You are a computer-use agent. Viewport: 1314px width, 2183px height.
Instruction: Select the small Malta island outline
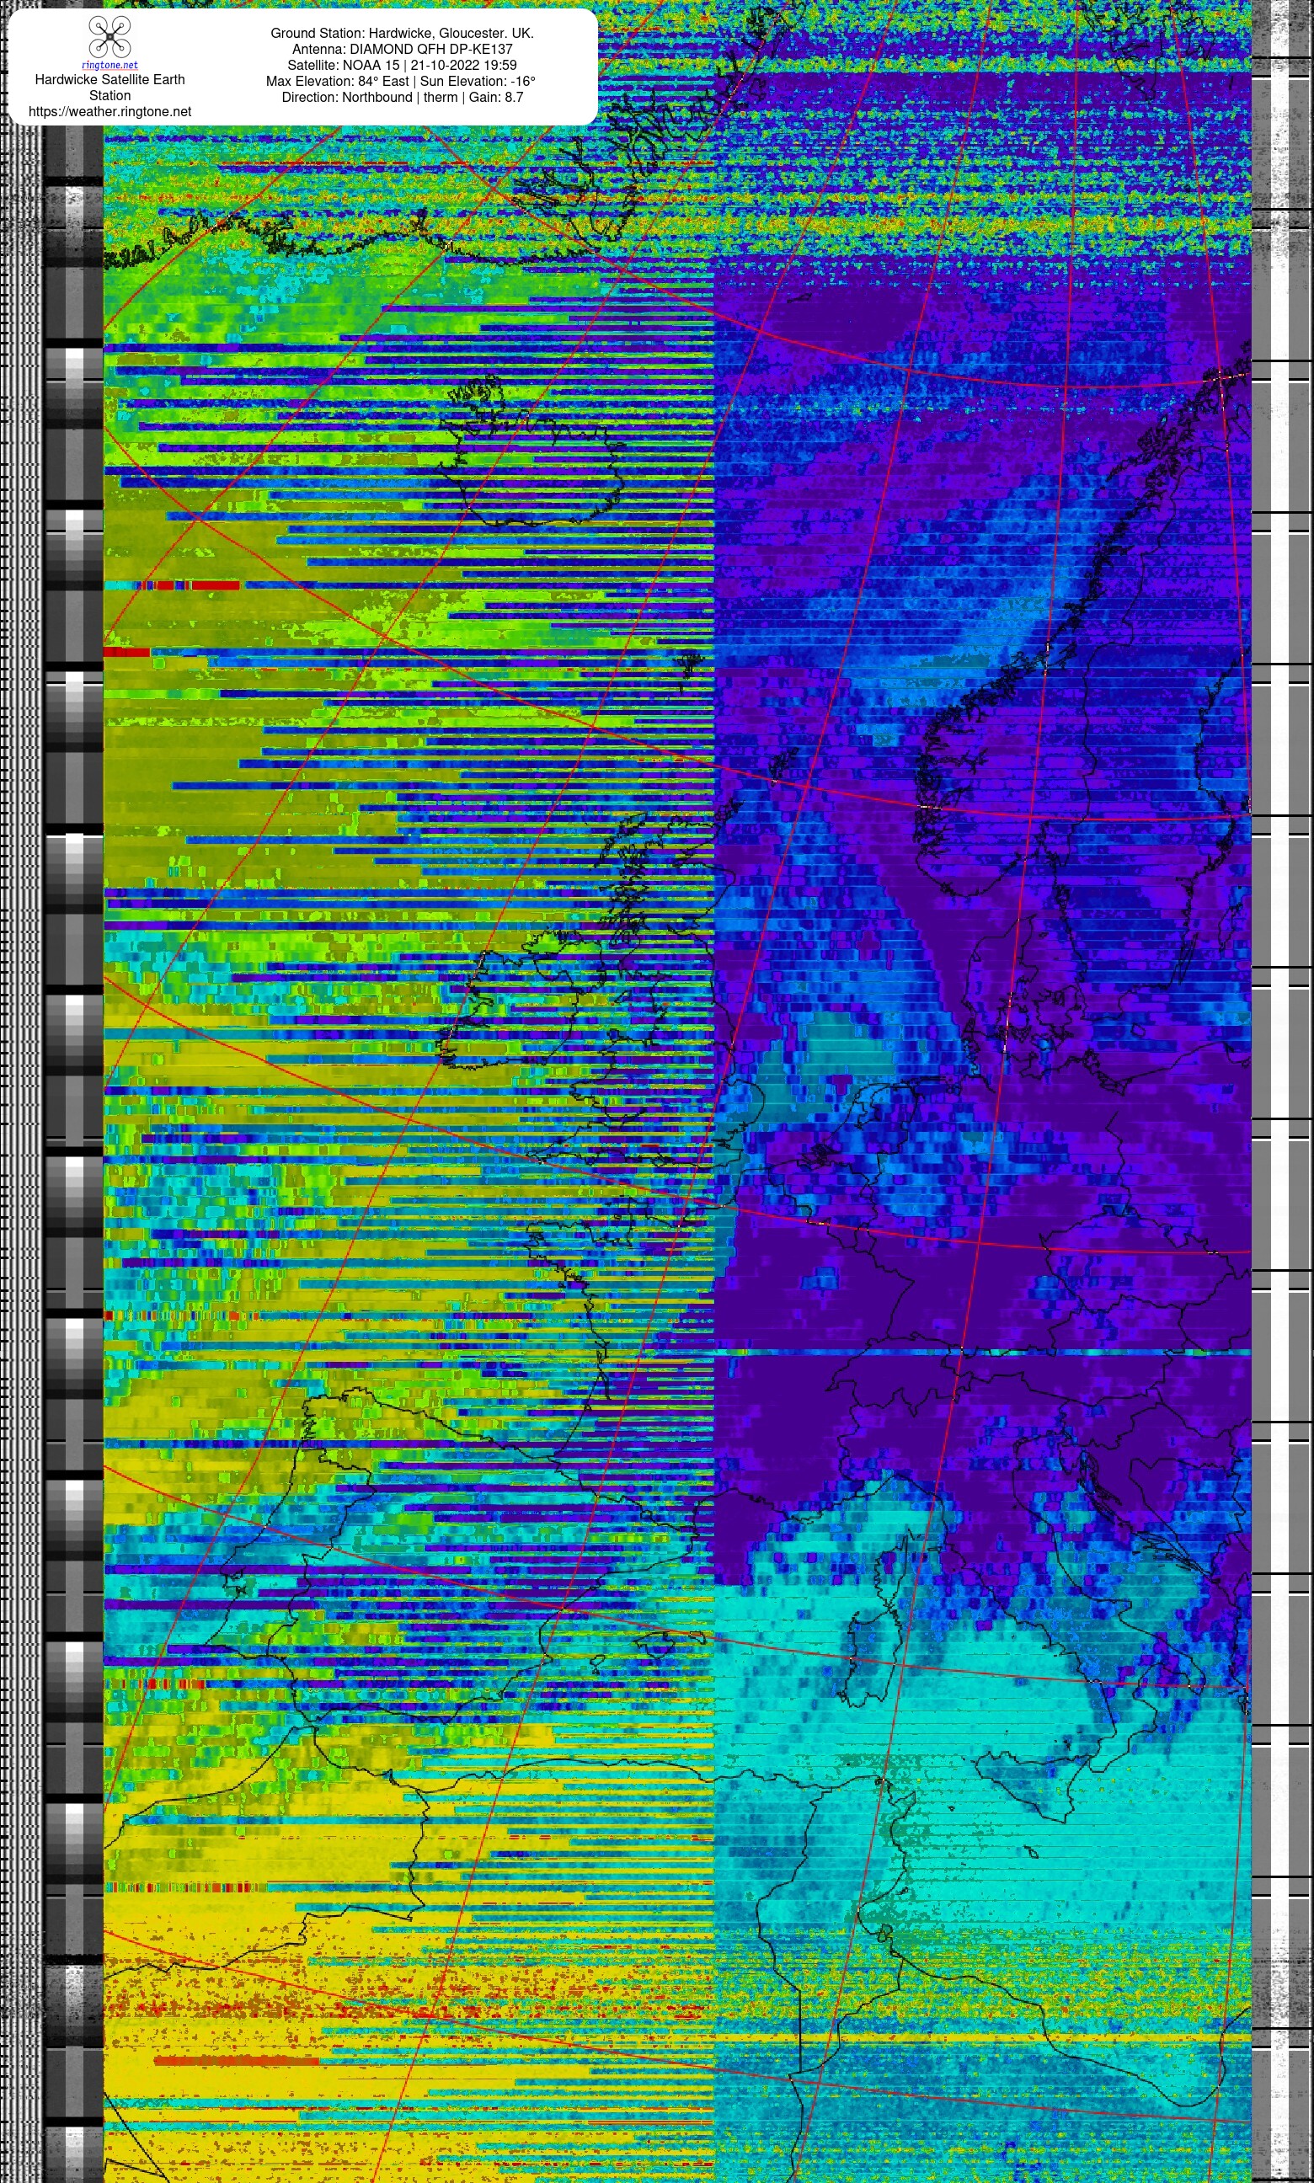(1030, 1851)
